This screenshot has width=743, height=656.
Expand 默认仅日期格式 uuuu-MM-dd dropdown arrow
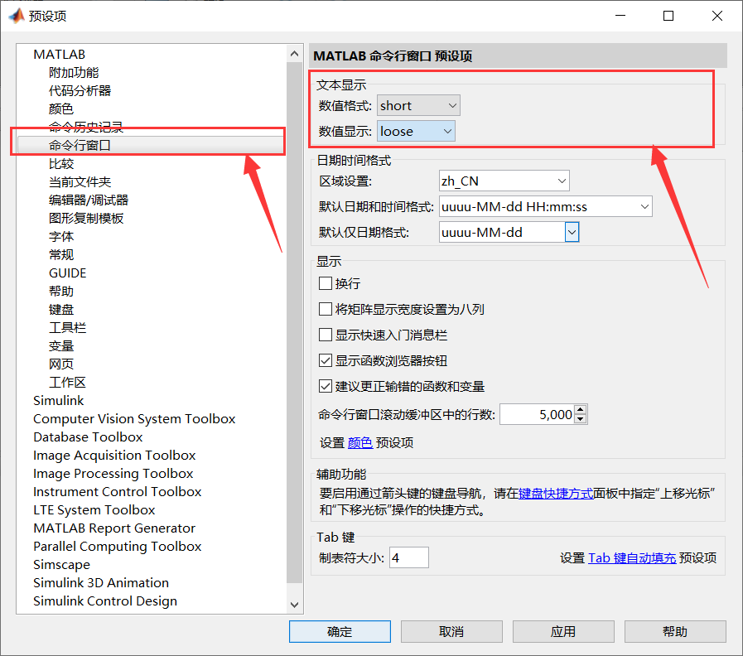[572, 232]
